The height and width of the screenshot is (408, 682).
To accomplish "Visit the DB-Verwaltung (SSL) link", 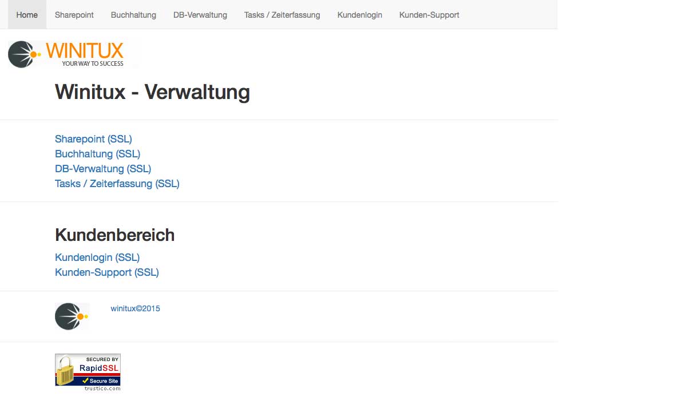I will [x=103, y=168].
